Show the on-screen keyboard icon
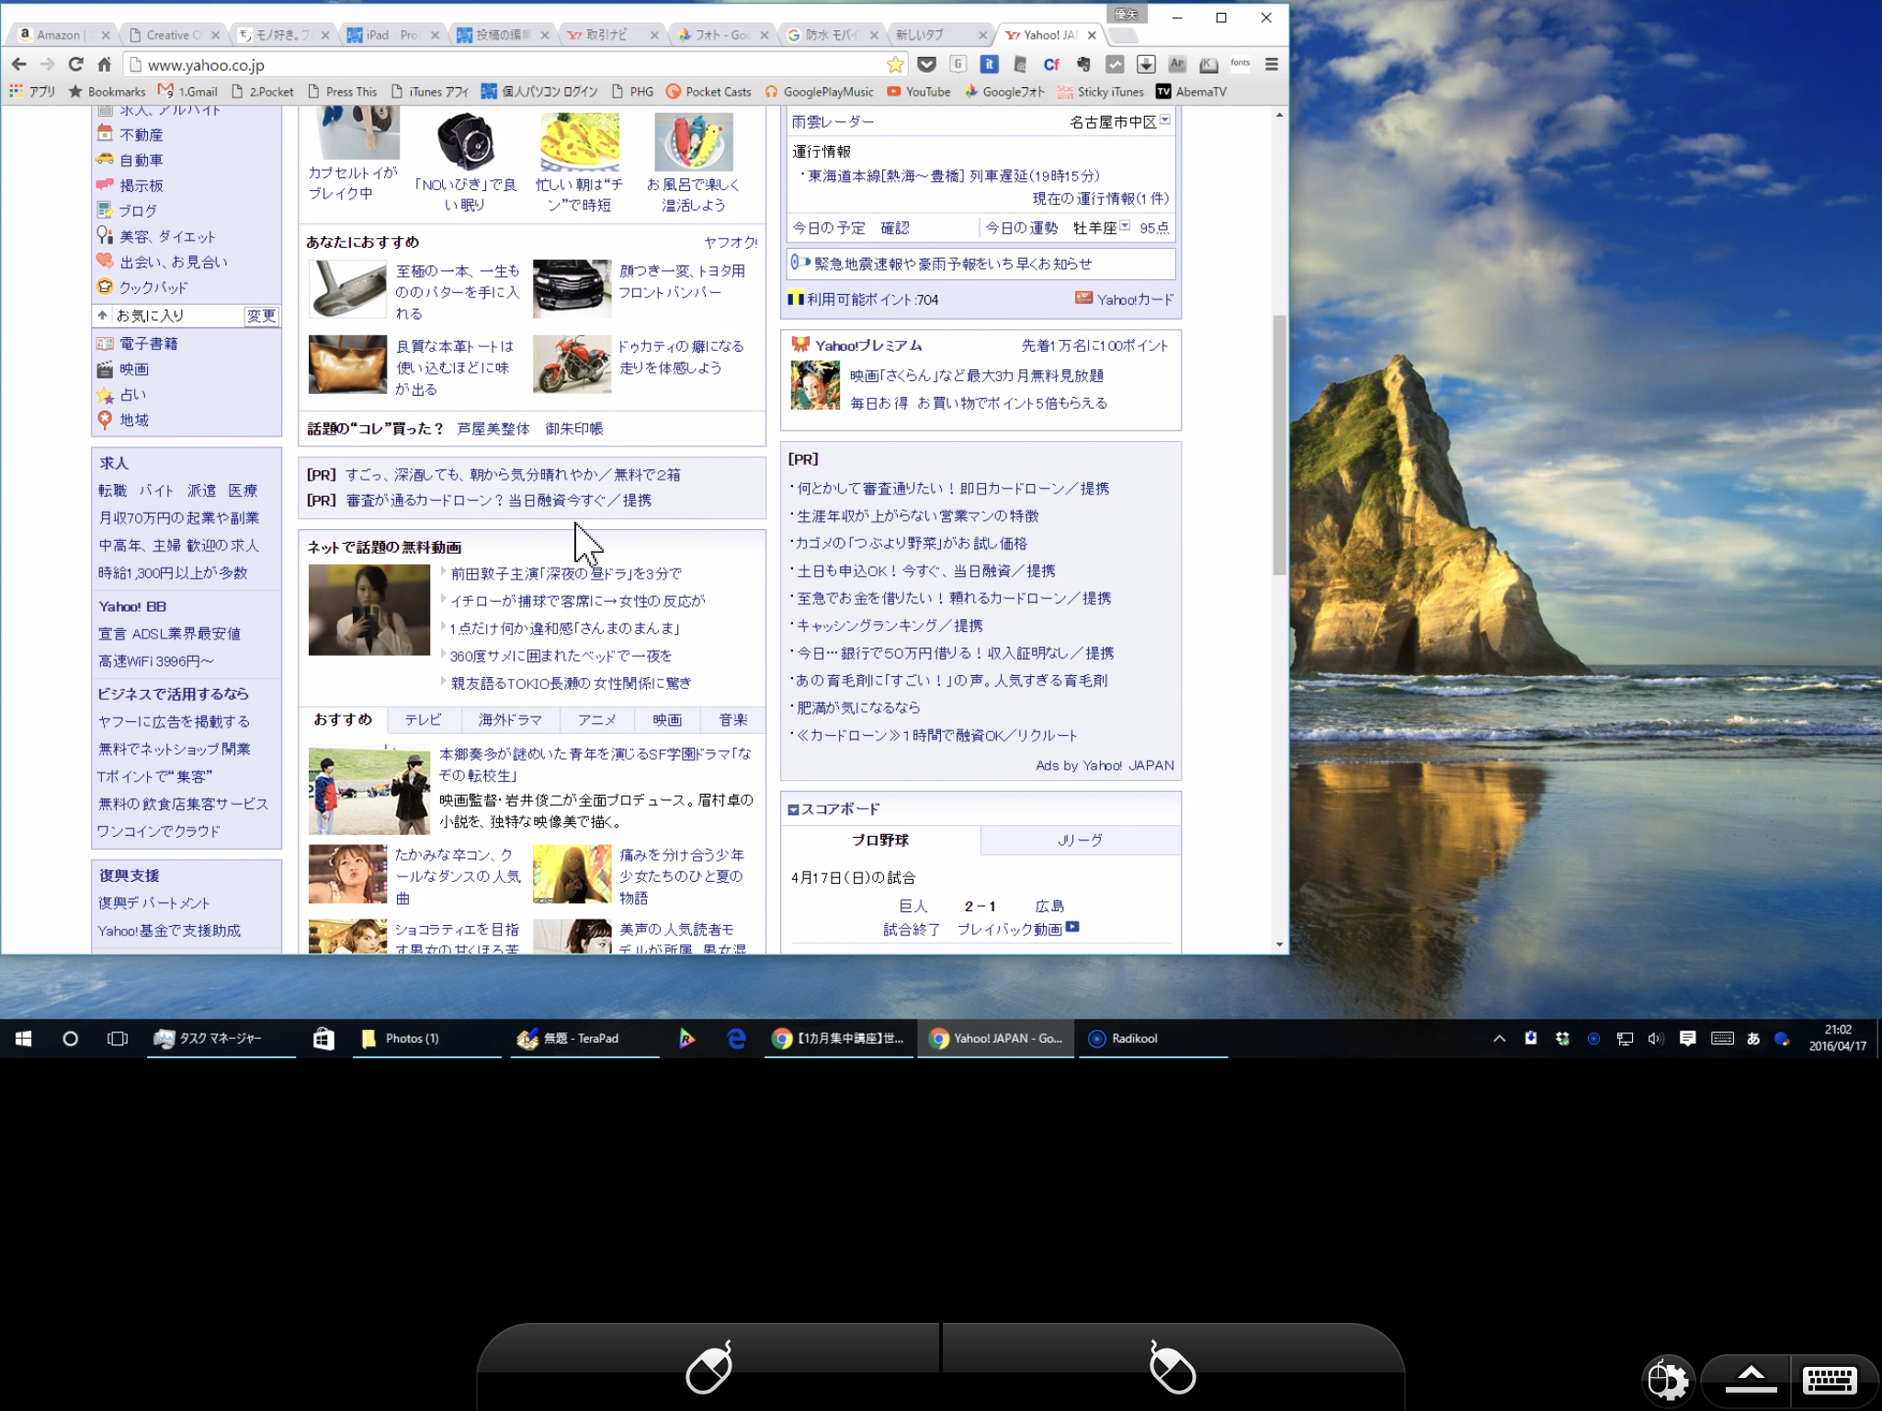1882x1411 pixels. click(x=1830, y=1380)
